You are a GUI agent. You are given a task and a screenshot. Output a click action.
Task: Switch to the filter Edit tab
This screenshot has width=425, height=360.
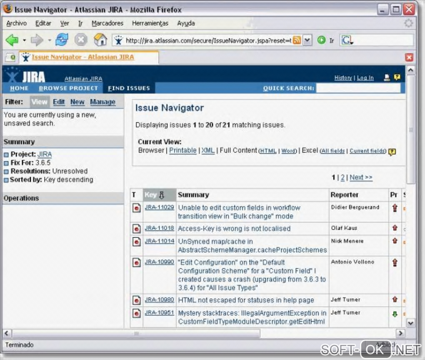point(59,102)
